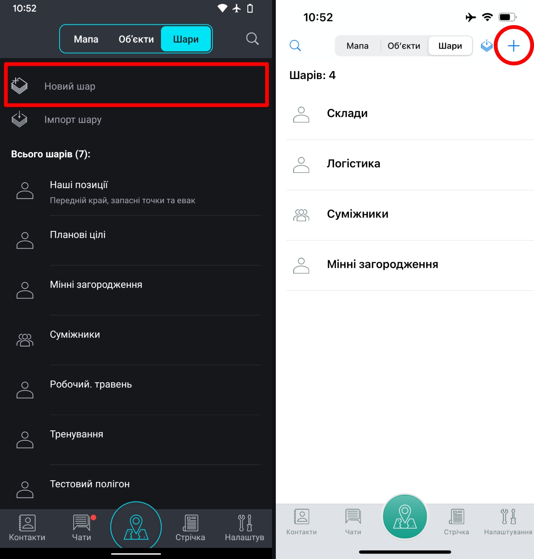This screenshot has width=534, height=559.
Task: Open the Наші позиції layer
Action: point(136,192)
